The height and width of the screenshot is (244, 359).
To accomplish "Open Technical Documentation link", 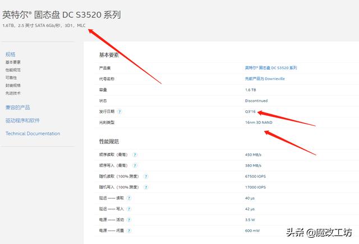I will tap(33, 134).
